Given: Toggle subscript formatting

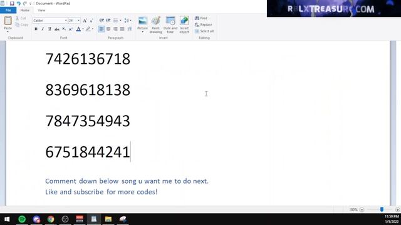Looking at the screenshot, I should coord(64,29).
